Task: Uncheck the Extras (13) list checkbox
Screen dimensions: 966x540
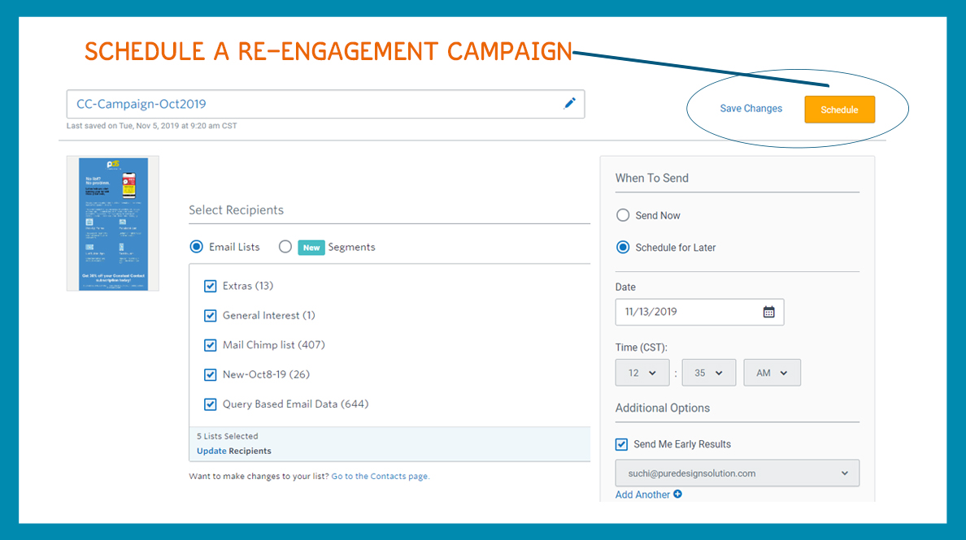Action: pyautogui.click(x=211, y=286)
